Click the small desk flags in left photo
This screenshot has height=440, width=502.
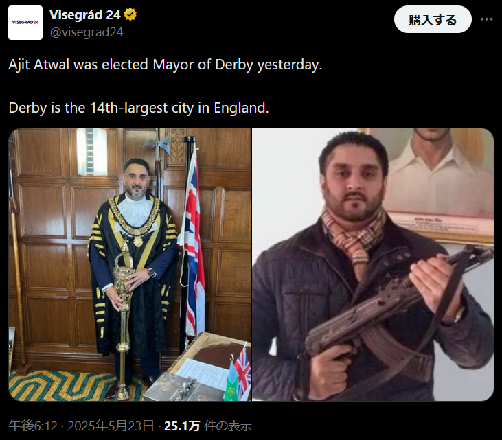click(x=238, y=376)
